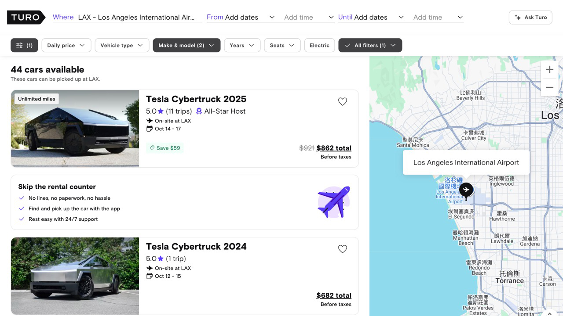Open the Vehicle type dropdown
The image size is (563, 316).
tap(121, 45)
